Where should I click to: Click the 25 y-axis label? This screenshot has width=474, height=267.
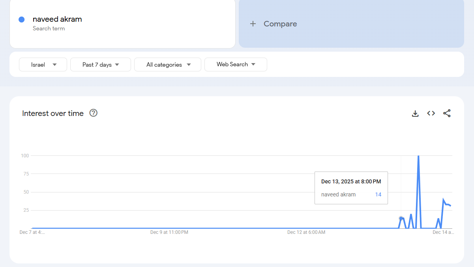(x=26, y=210)
